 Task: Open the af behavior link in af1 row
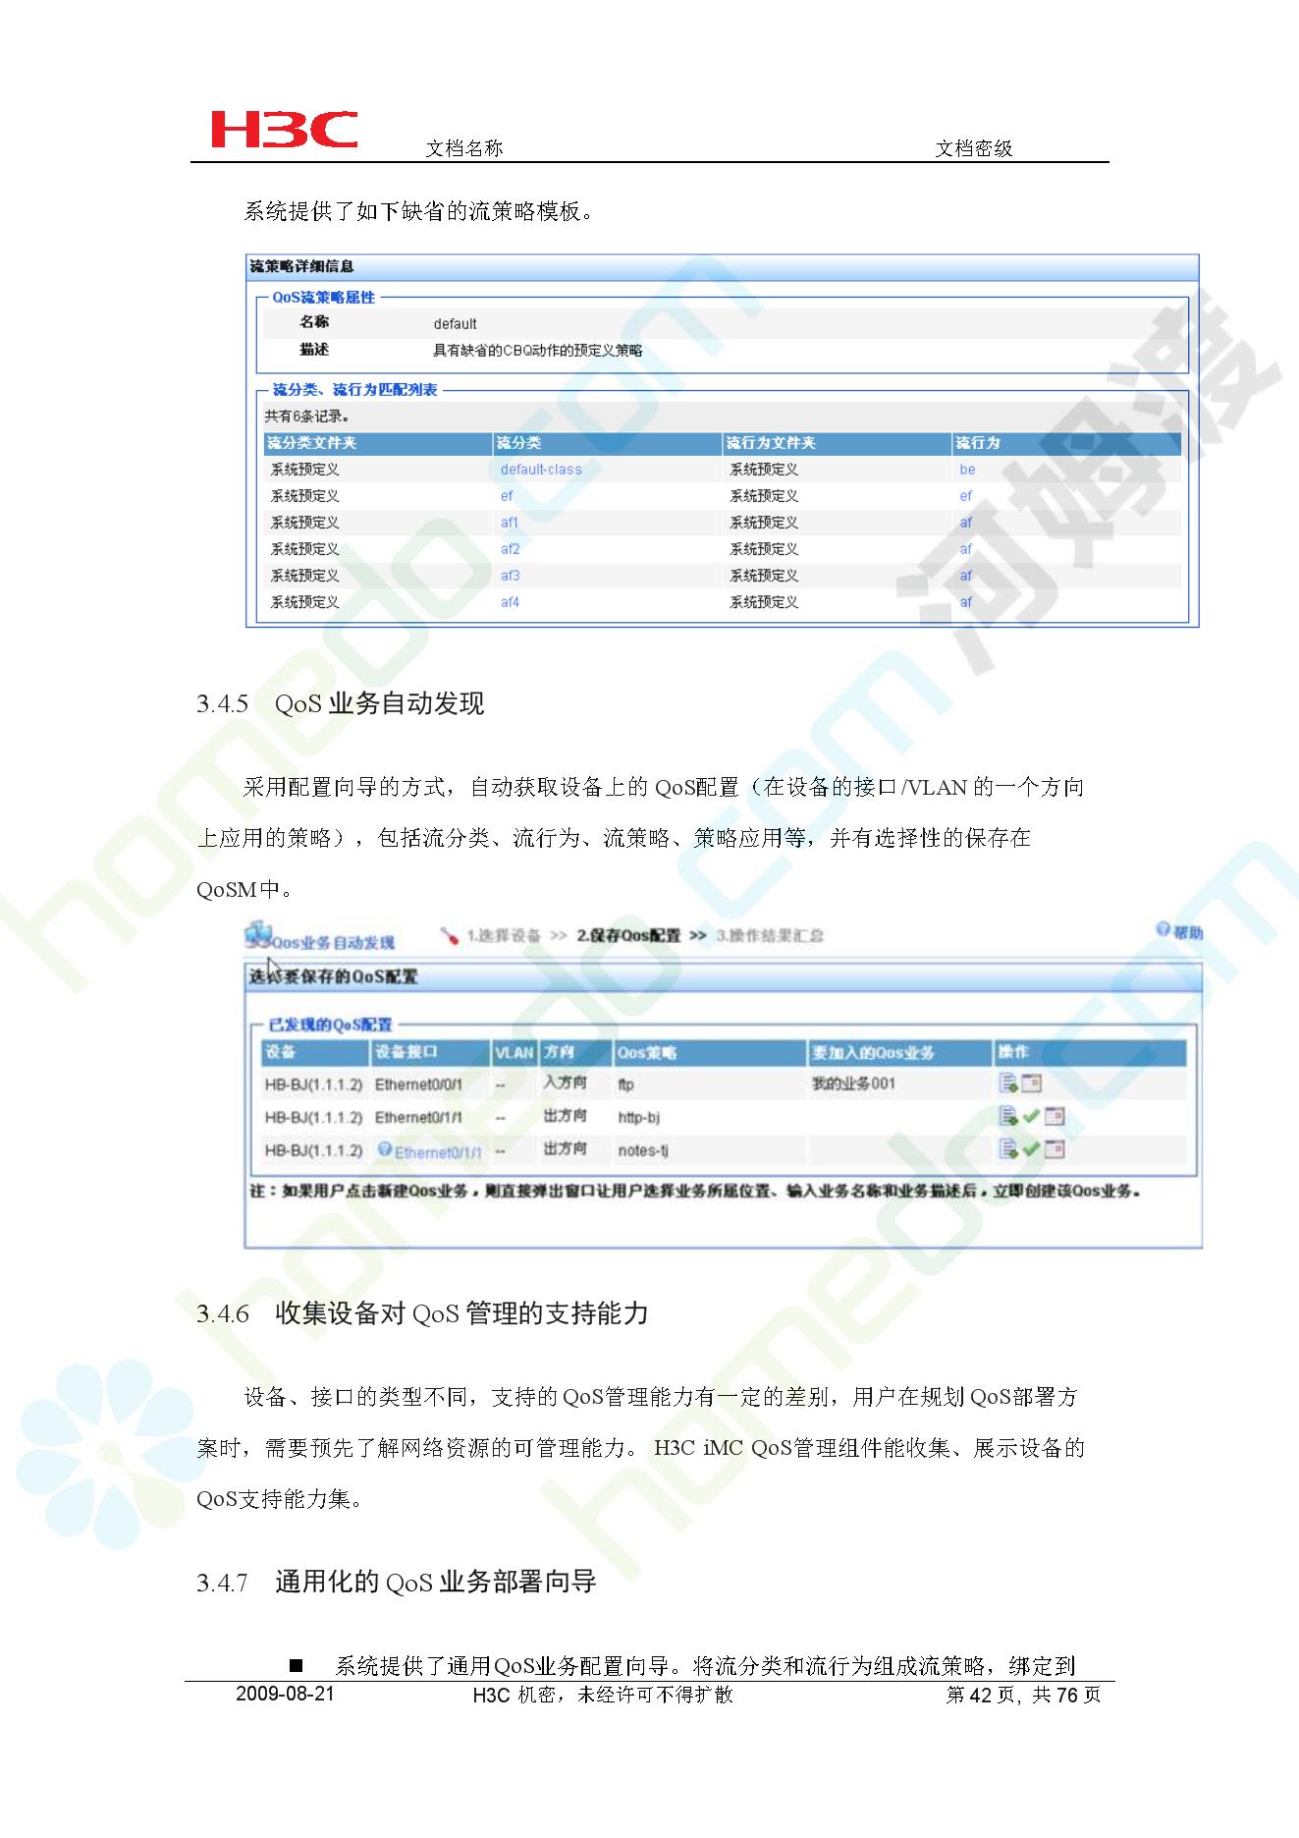point(966,523)
